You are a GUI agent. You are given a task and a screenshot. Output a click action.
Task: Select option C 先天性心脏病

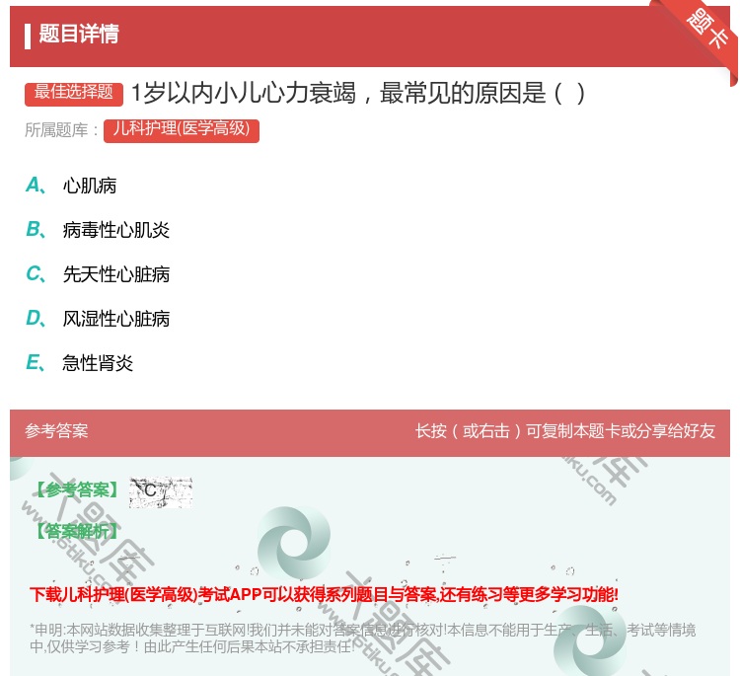(x=98, y=274)
